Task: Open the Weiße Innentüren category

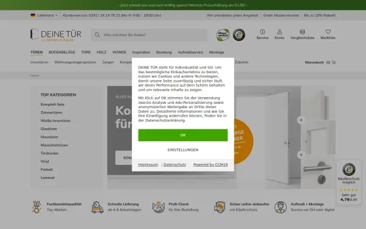Action: pyautogui.click(x=56, y=120)
